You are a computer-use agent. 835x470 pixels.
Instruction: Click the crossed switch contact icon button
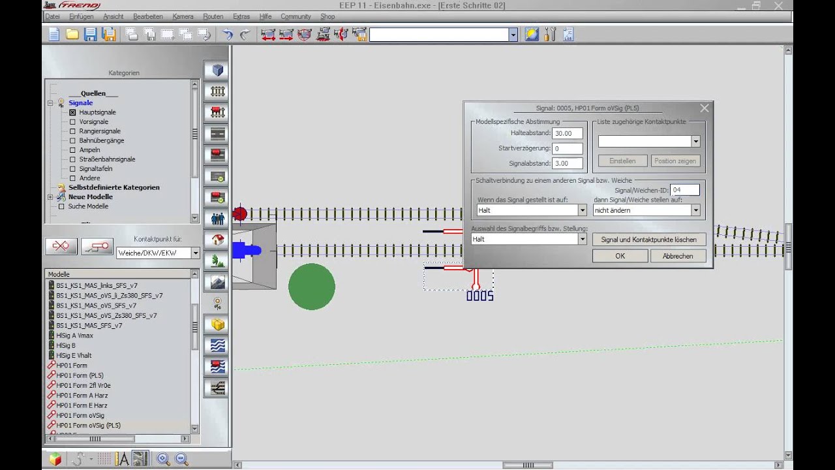(x=61, y=246)
